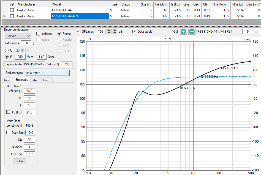Click the Re cell 6.5
This screenshot has height=175, width=261.
pos(161,10)
